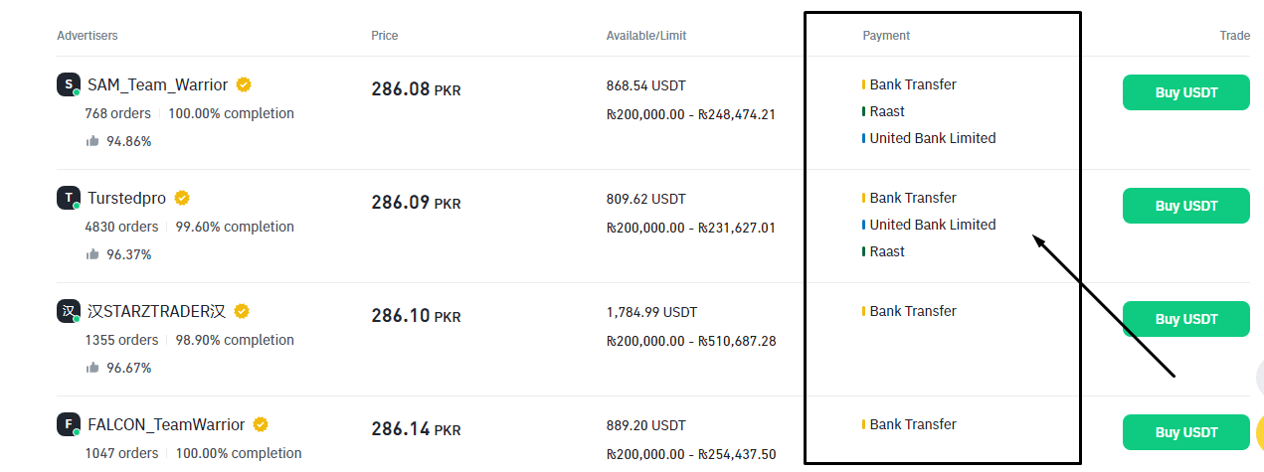Click verified badge beside FALCON_TeamWarrior
The width and height of the screenshot is (1264, 472).
coord(261,424)
